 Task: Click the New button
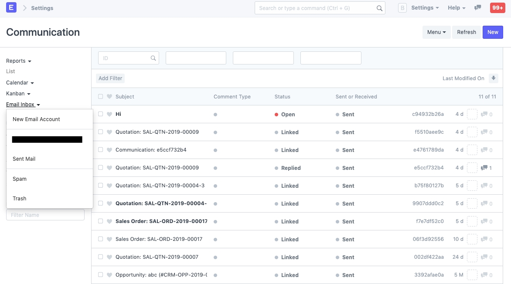click(493, 32)
